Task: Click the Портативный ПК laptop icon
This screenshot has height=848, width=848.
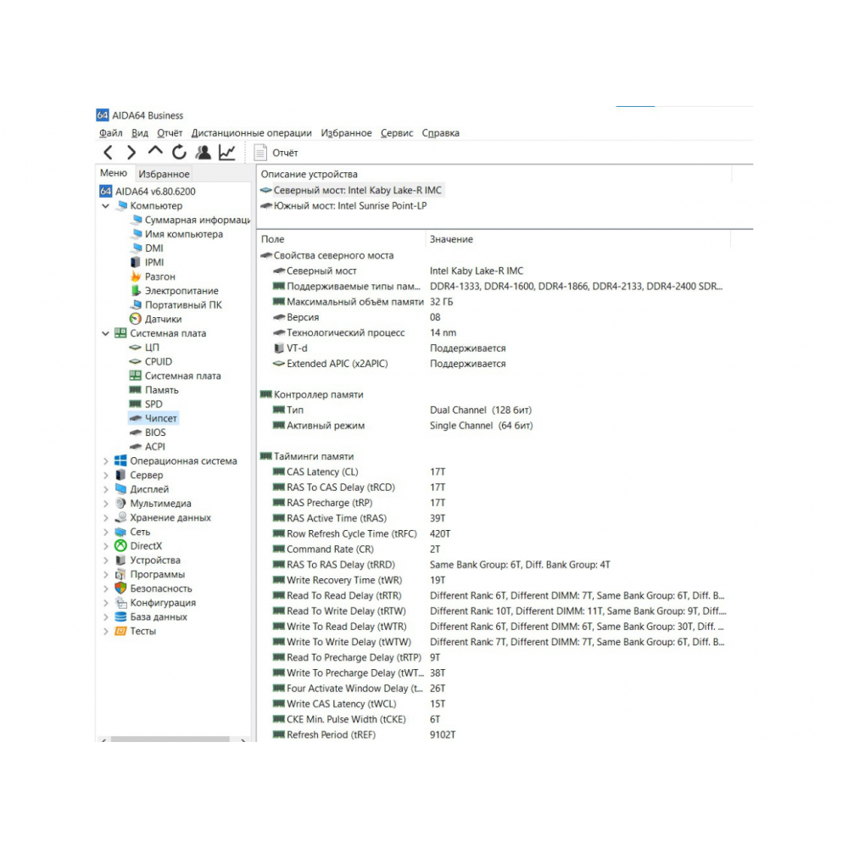Action: (136, 305)
